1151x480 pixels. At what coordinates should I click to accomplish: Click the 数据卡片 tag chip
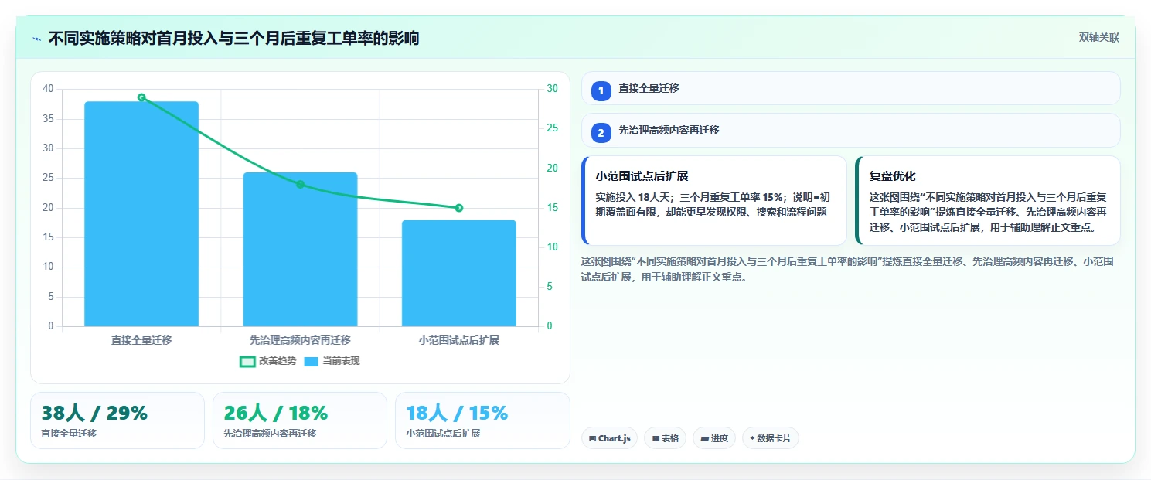coord(771,438)
